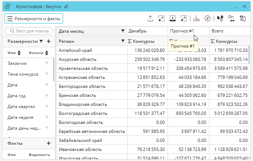Viewport: 253px width, 161px height.
Task: Open the bar chart visualization icon
Action: (196, 18)
